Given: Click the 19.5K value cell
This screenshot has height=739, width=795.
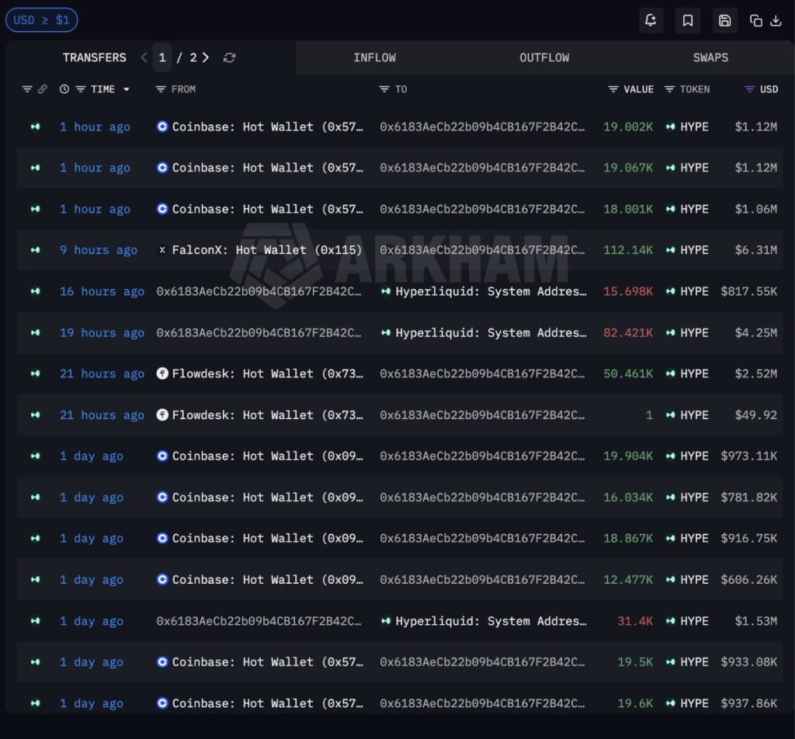Looking at the screenshot, I should coord(635,662).
